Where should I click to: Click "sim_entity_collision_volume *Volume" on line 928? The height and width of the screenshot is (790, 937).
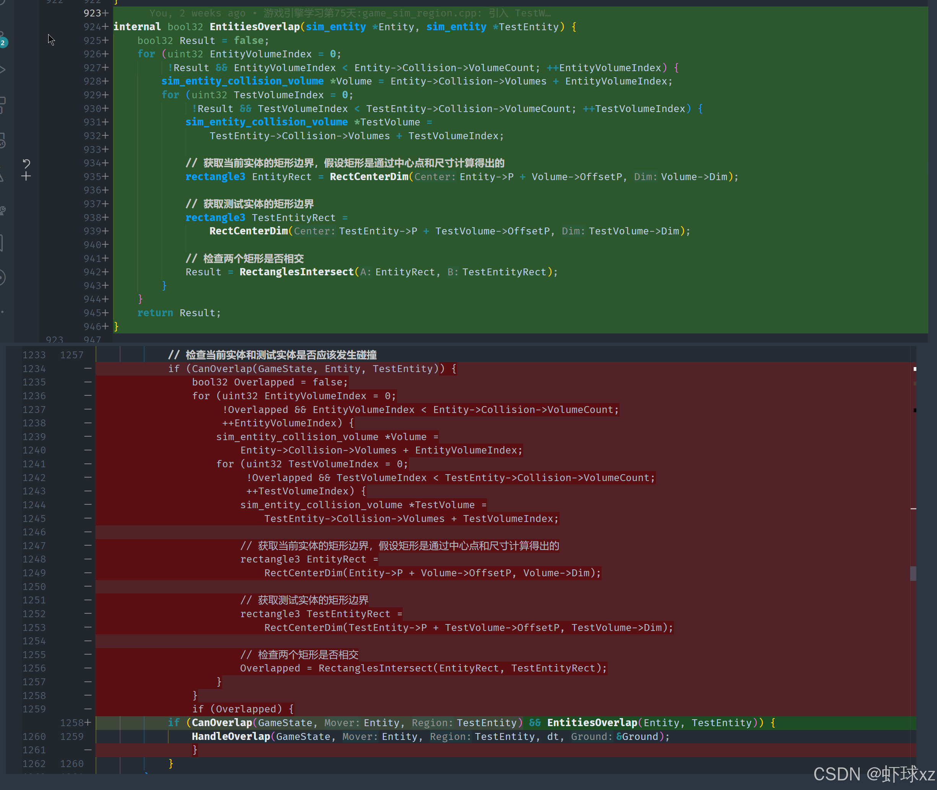pos(267,81)
